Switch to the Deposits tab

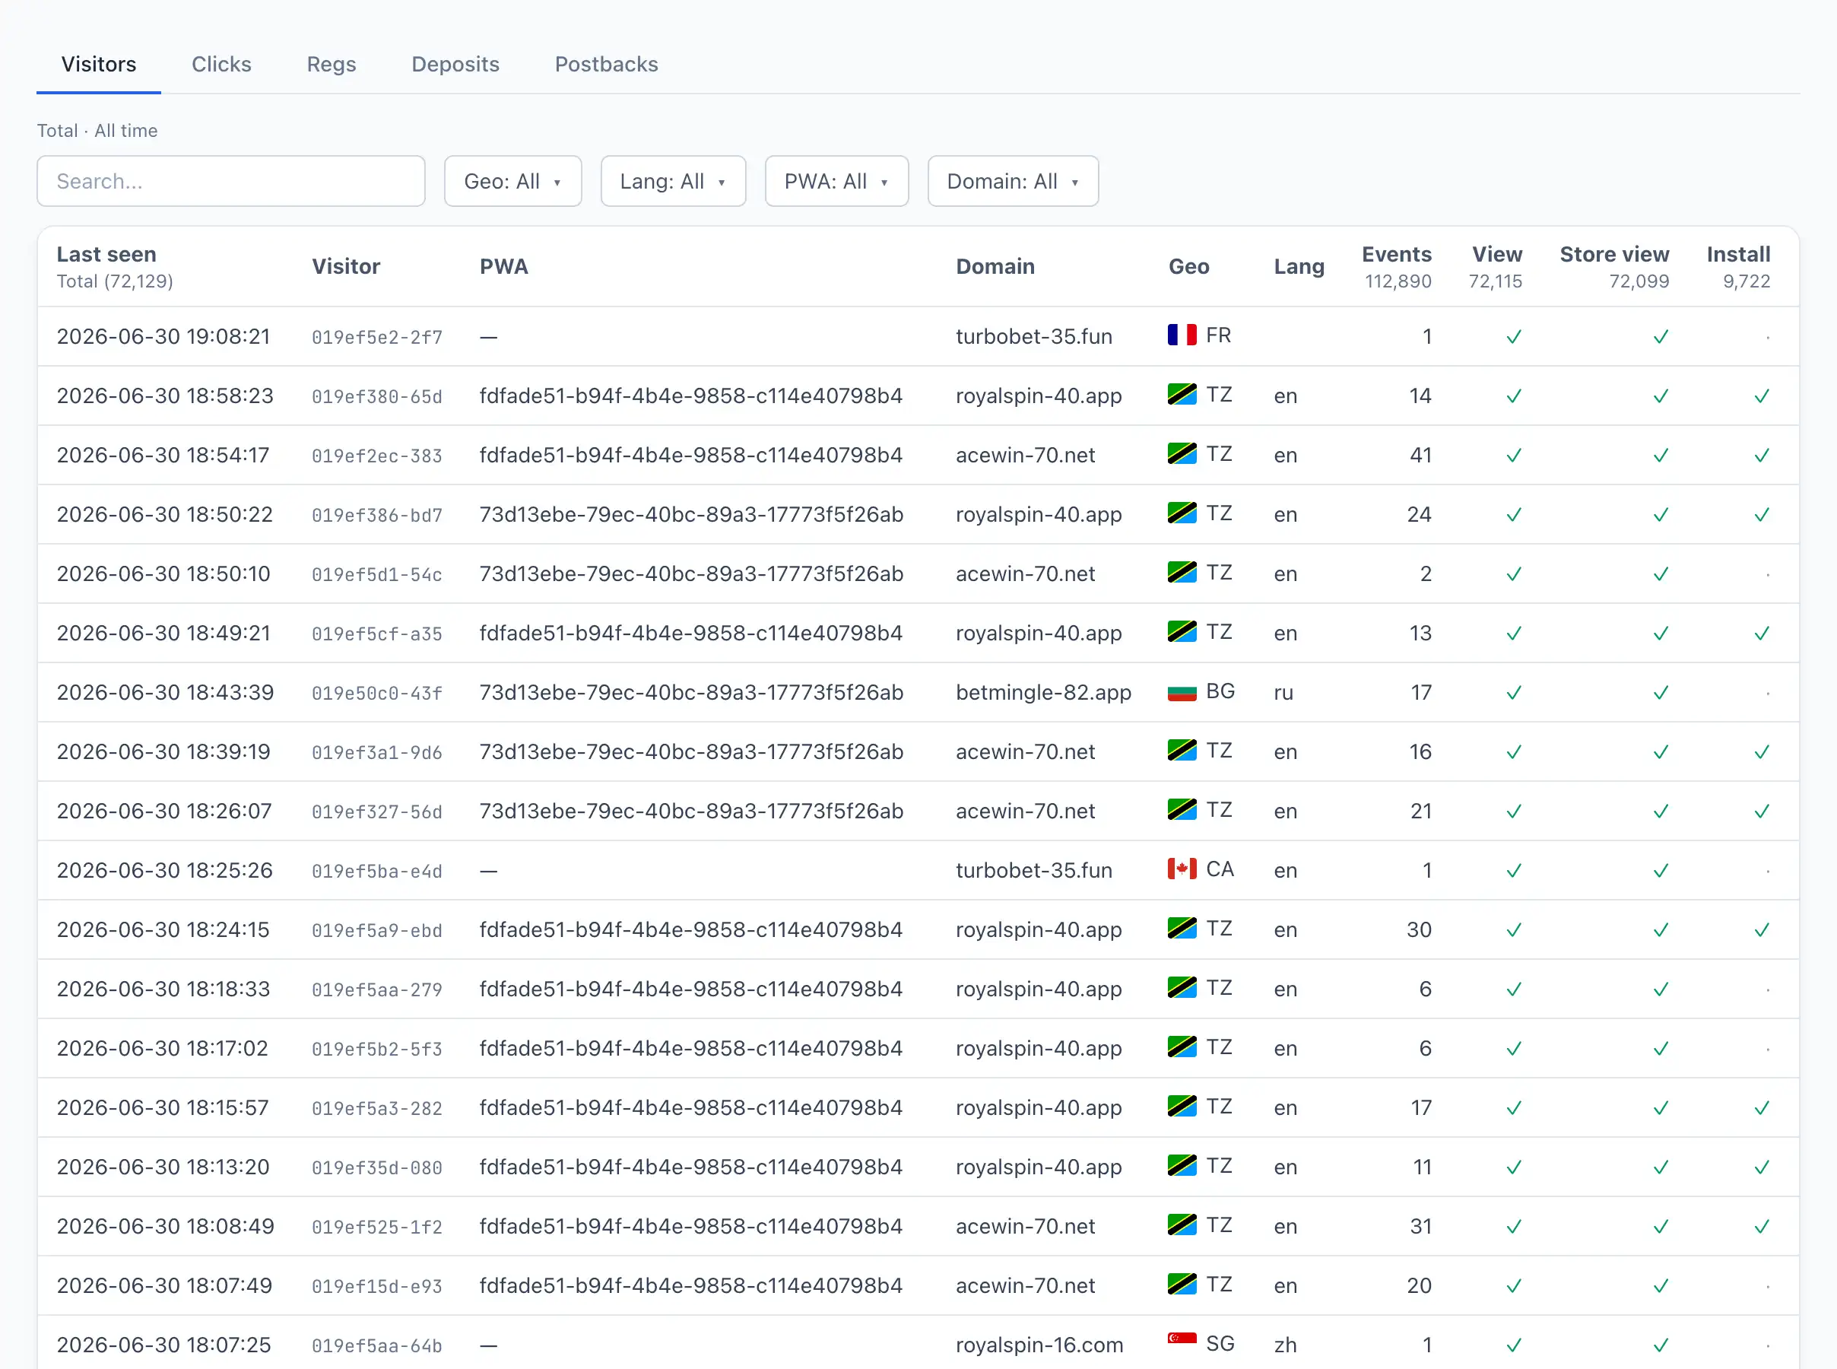[x=455, y=64]
